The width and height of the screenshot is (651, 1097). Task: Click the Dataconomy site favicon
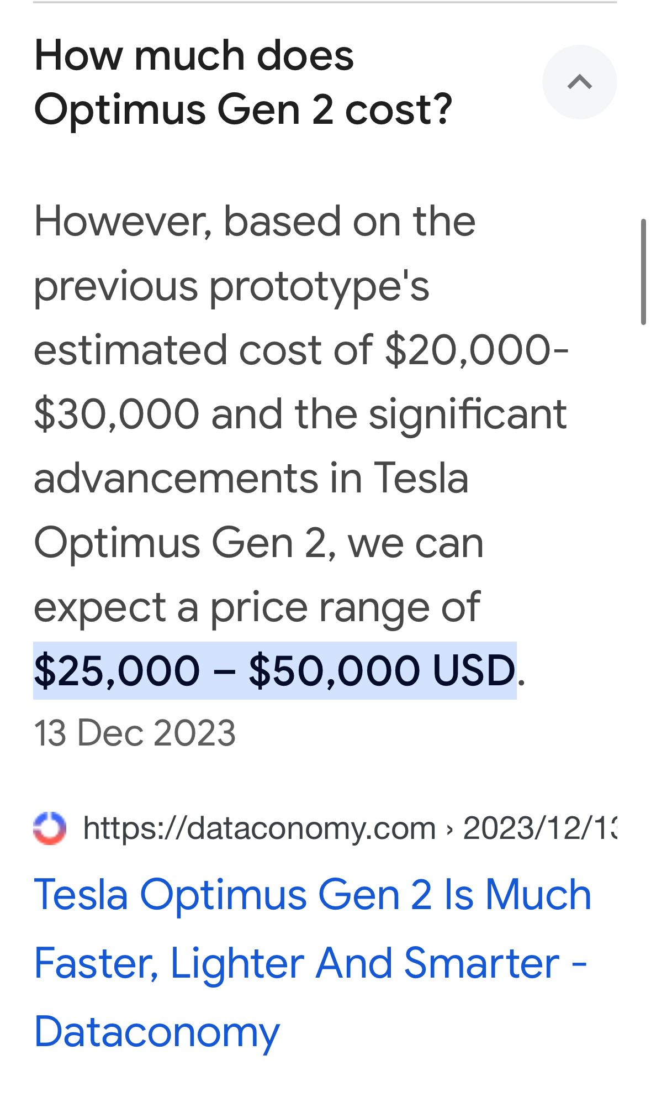pos(50,828)
